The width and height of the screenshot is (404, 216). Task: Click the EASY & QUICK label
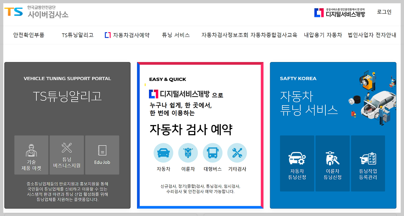pyautogui.click(x=168, y=79)
